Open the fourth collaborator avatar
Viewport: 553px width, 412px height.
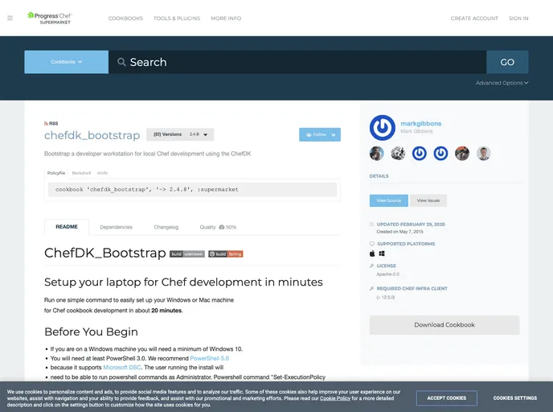440,154
